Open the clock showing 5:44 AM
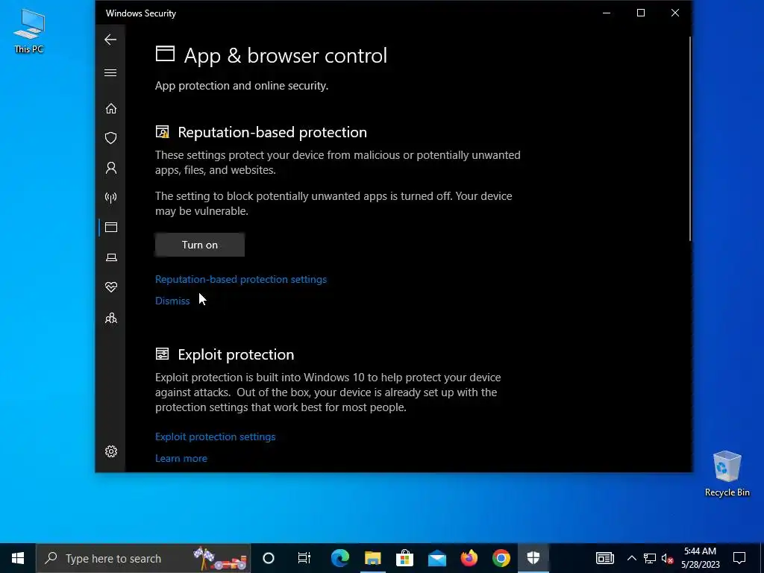 pos(700,558)
